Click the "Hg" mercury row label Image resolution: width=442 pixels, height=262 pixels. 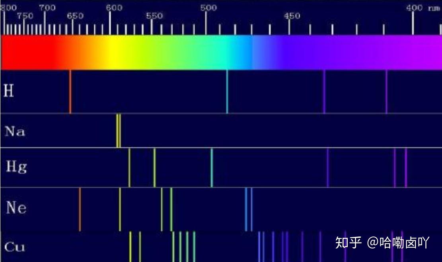pyautogui.click(x=17, y=166)
